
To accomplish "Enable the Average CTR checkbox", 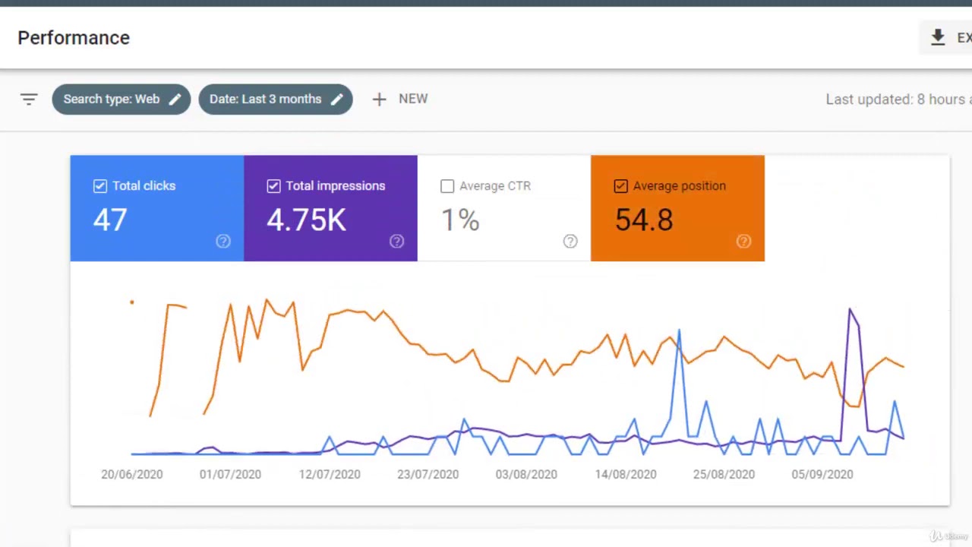I will click(x=447, y=186).
